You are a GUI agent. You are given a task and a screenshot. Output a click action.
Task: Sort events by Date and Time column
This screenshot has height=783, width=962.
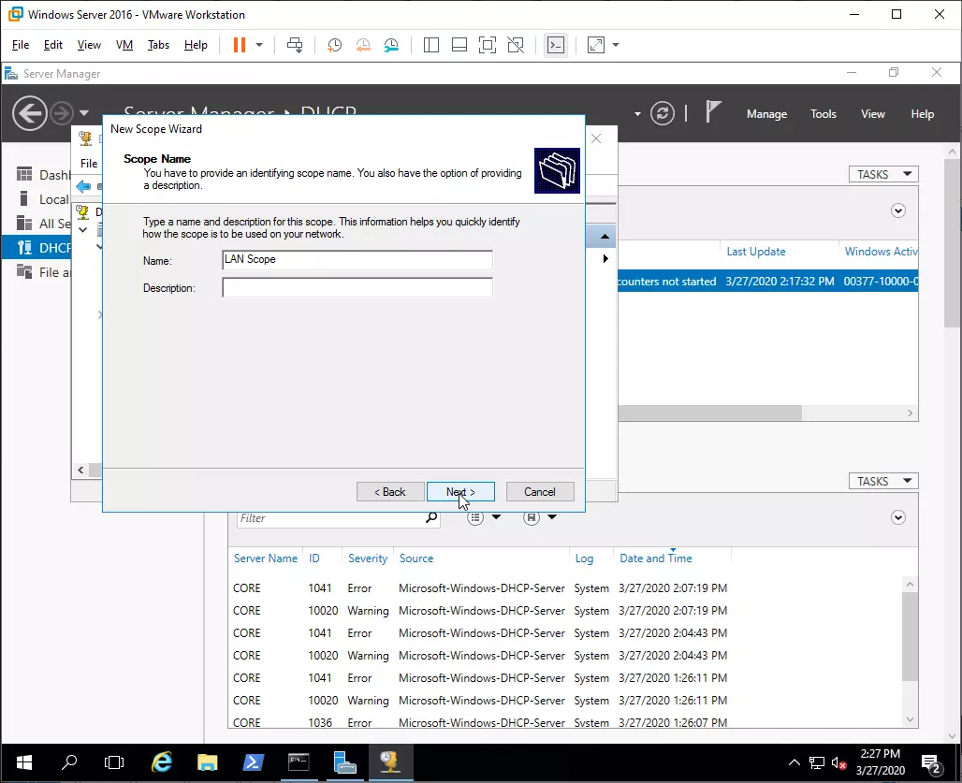click(656, 558)
